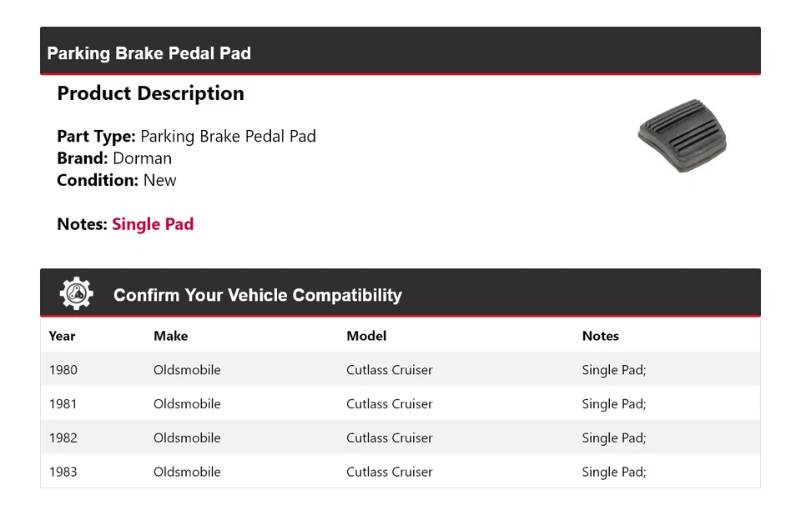Click Oldsmobile in the 1980 row
The width and height of the screenshot is (801, 515).
point(187,370)
